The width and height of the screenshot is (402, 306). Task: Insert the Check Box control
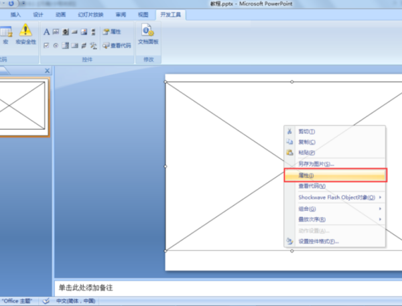click(46, 46)
